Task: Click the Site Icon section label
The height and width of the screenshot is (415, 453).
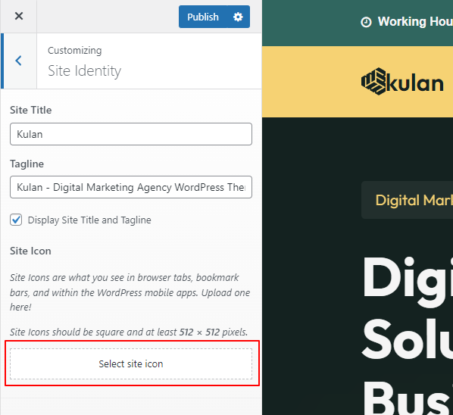Action: [30, 251]
